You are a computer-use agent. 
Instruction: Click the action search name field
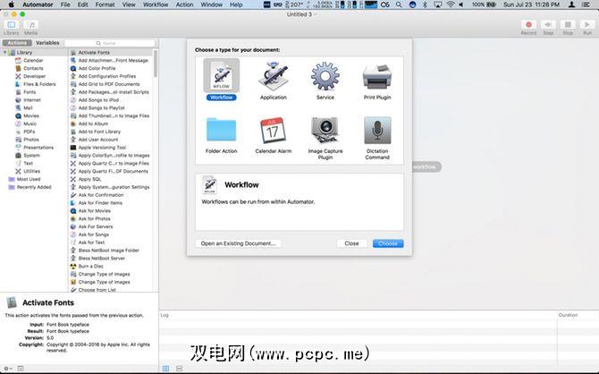tap(110, 43)
